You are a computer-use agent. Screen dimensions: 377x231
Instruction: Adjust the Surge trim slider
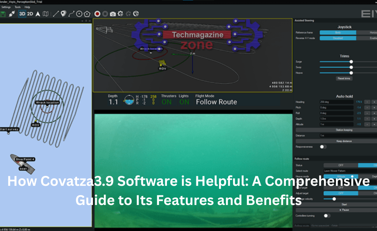pyautogui.click(x=351, y=62)
